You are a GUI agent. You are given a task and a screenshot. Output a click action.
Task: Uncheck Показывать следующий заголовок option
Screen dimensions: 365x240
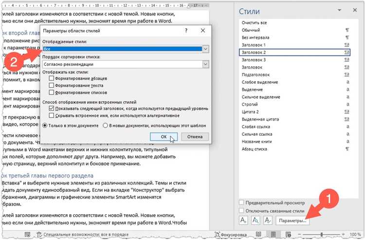tap(52, 108)
